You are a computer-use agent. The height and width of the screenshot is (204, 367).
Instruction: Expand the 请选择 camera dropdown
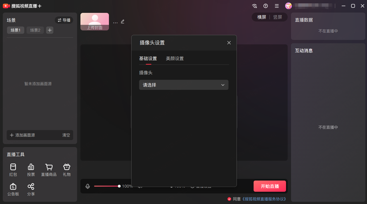[184, 85]
